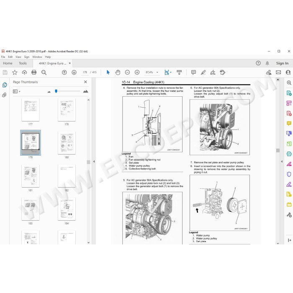Open the Help question mark icon
Image resolution: width=293 pixels, height=293 pixels.
[x=258, y=63]
